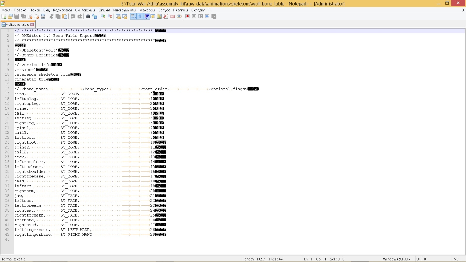Open the Replace dialog icon

(95, 16)
